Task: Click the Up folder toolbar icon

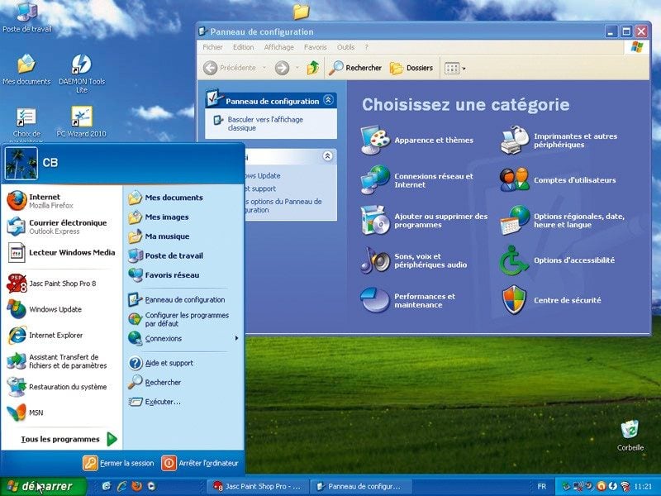Action: 313,68
